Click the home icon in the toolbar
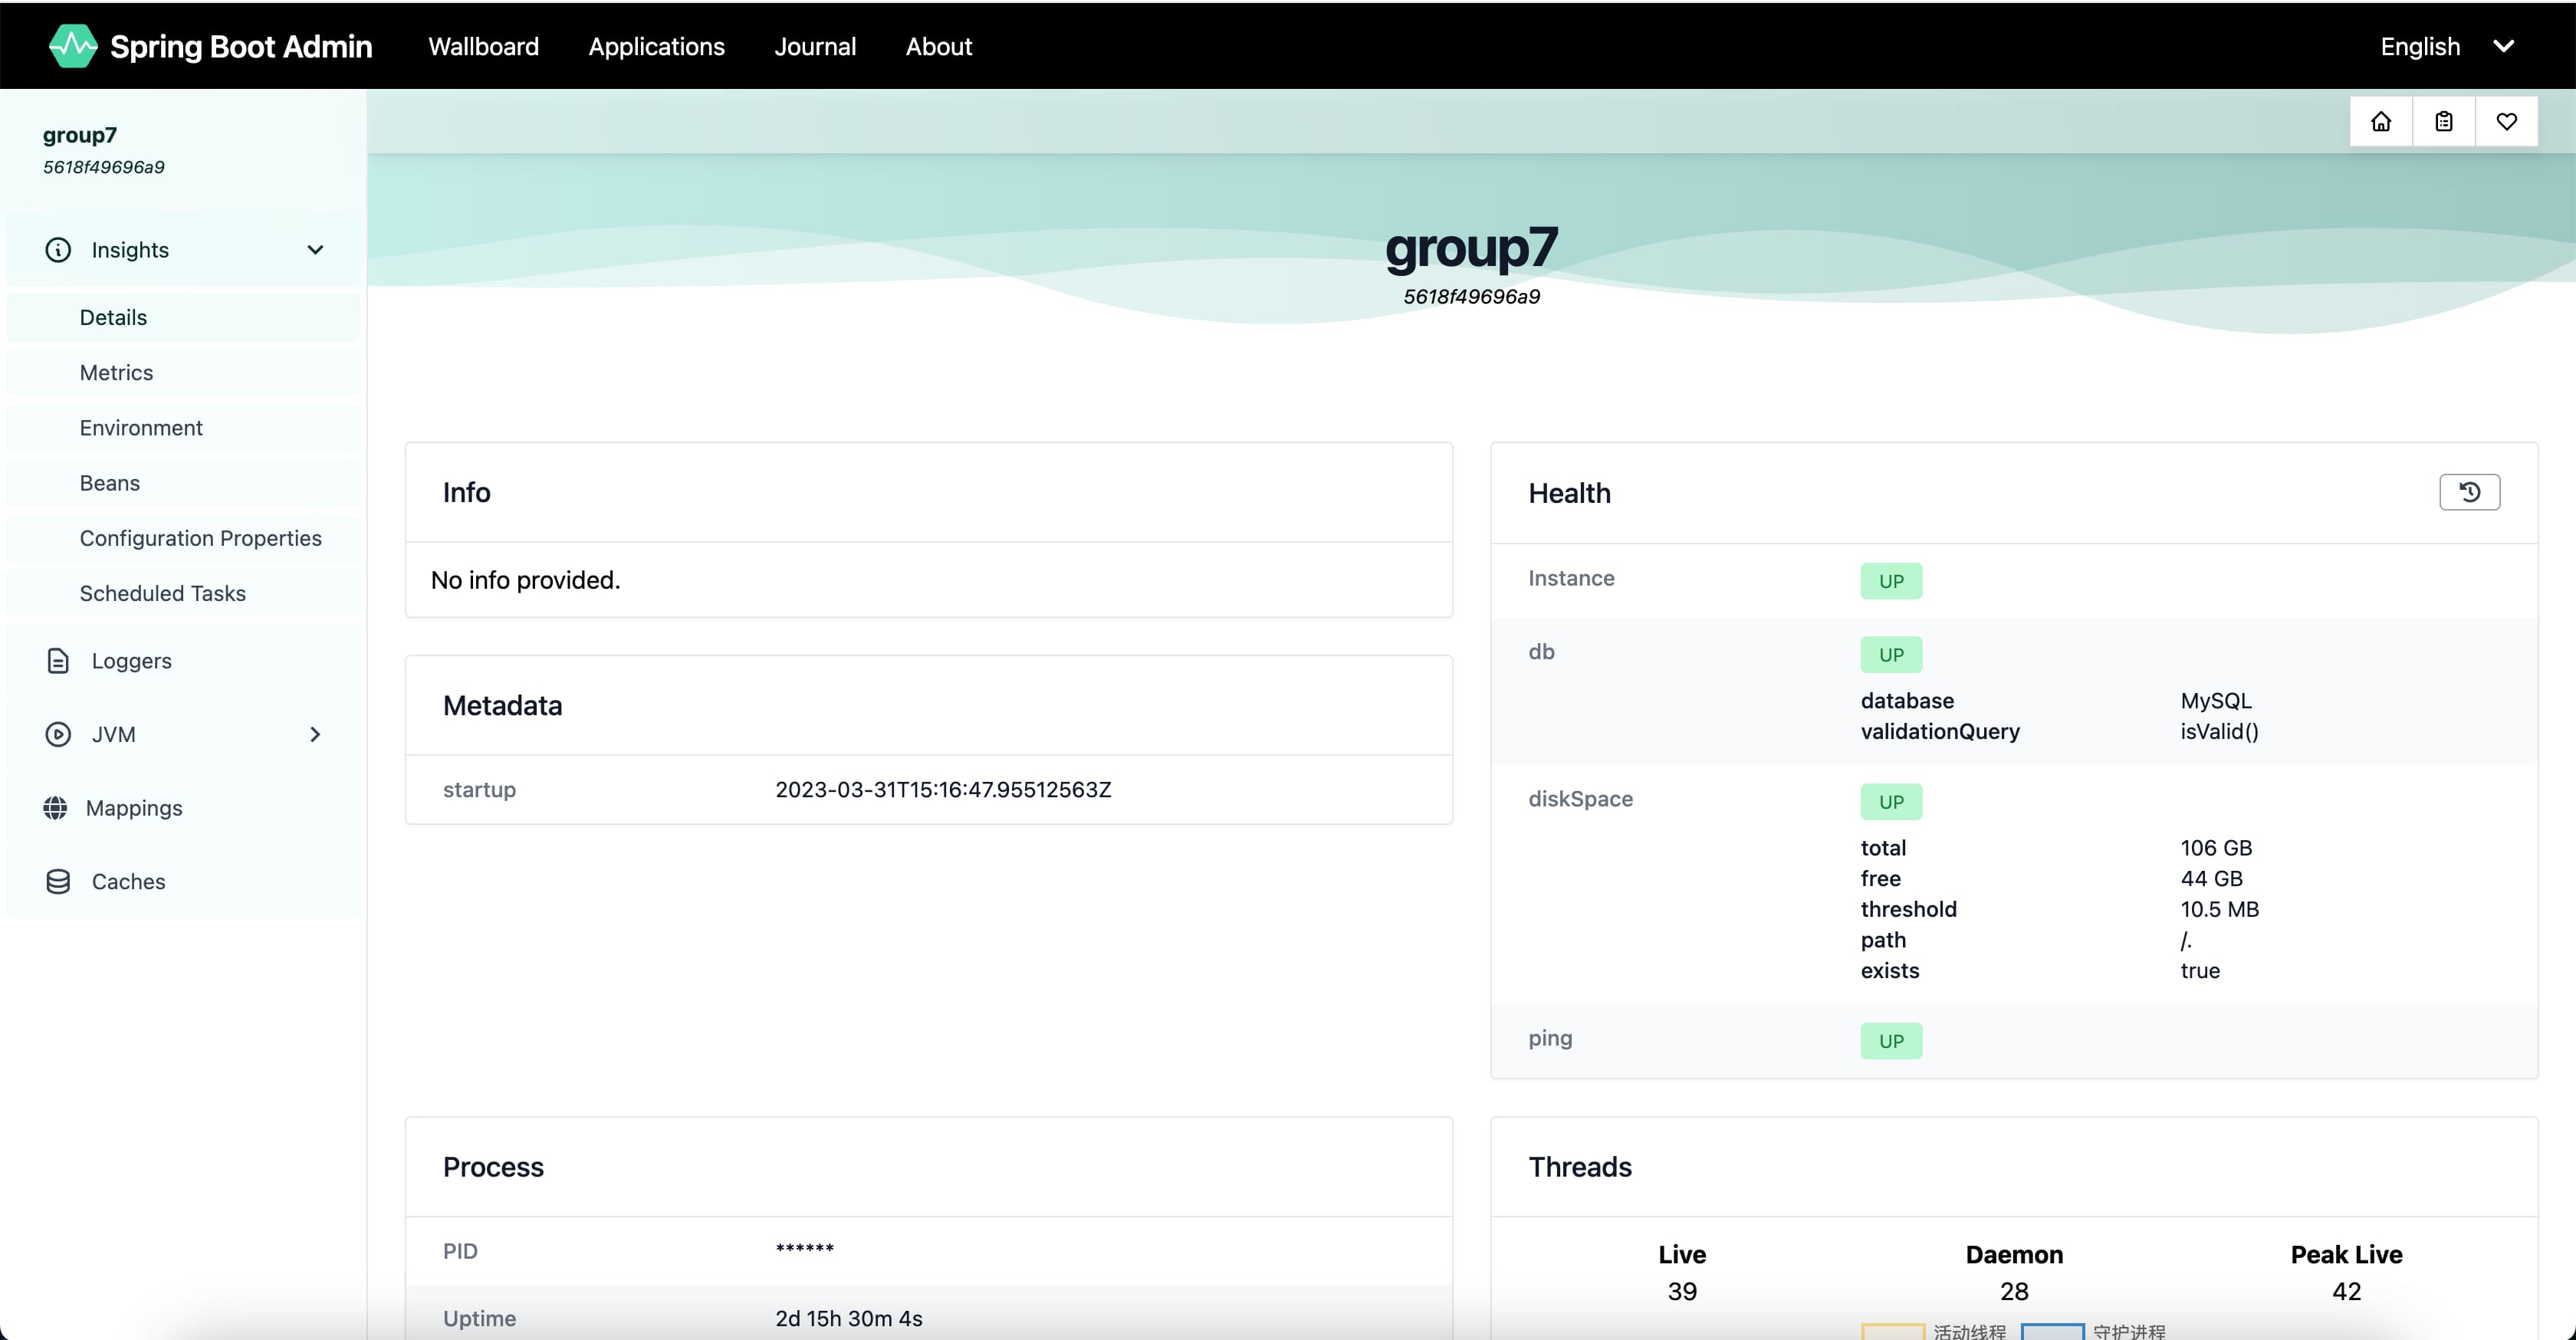 click(x=2380, y=121)
